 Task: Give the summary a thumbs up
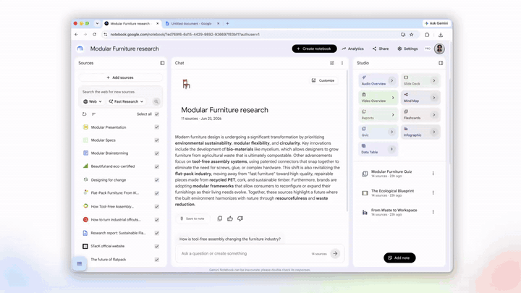pos(230,218)
